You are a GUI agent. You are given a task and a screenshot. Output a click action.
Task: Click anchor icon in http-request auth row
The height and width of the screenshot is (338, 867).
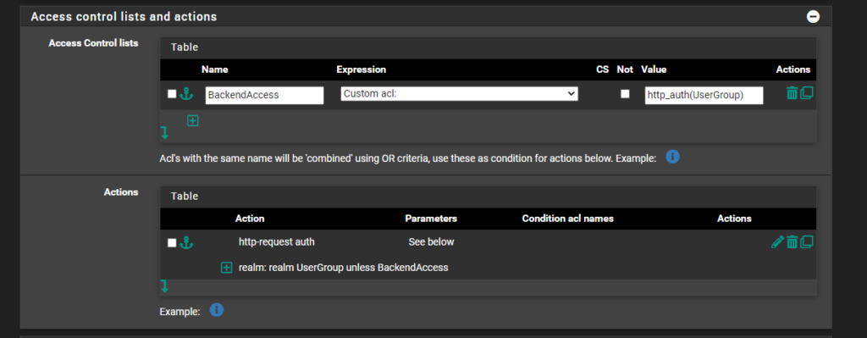pos(186,242)
